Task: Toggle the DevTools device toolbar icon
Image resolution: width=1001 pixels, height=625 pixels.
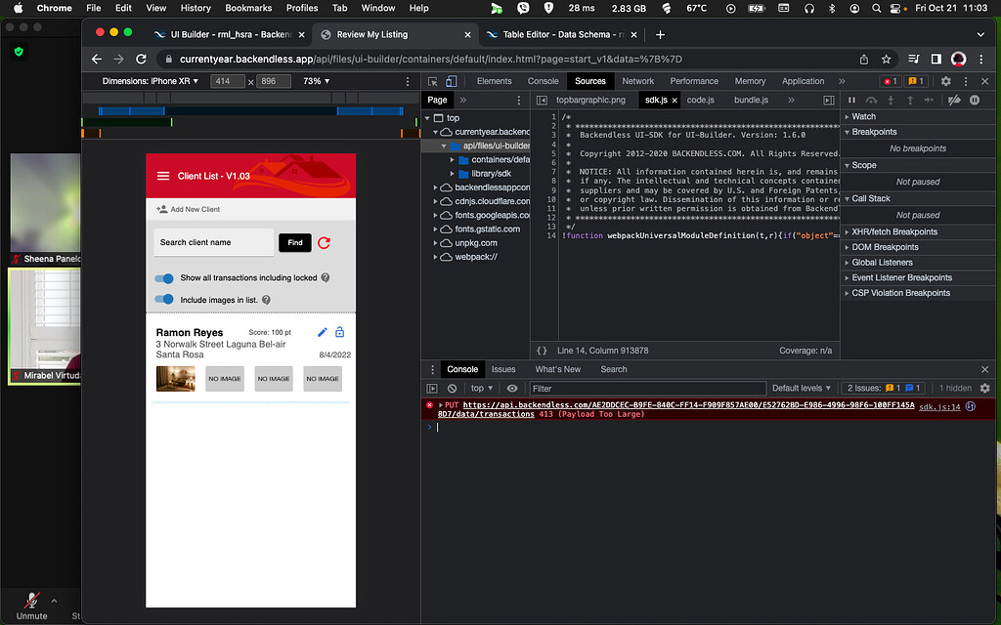Action: [452, 82]
